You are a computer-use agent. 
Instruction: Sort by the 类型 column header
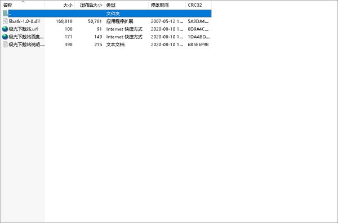pos(111,5)
